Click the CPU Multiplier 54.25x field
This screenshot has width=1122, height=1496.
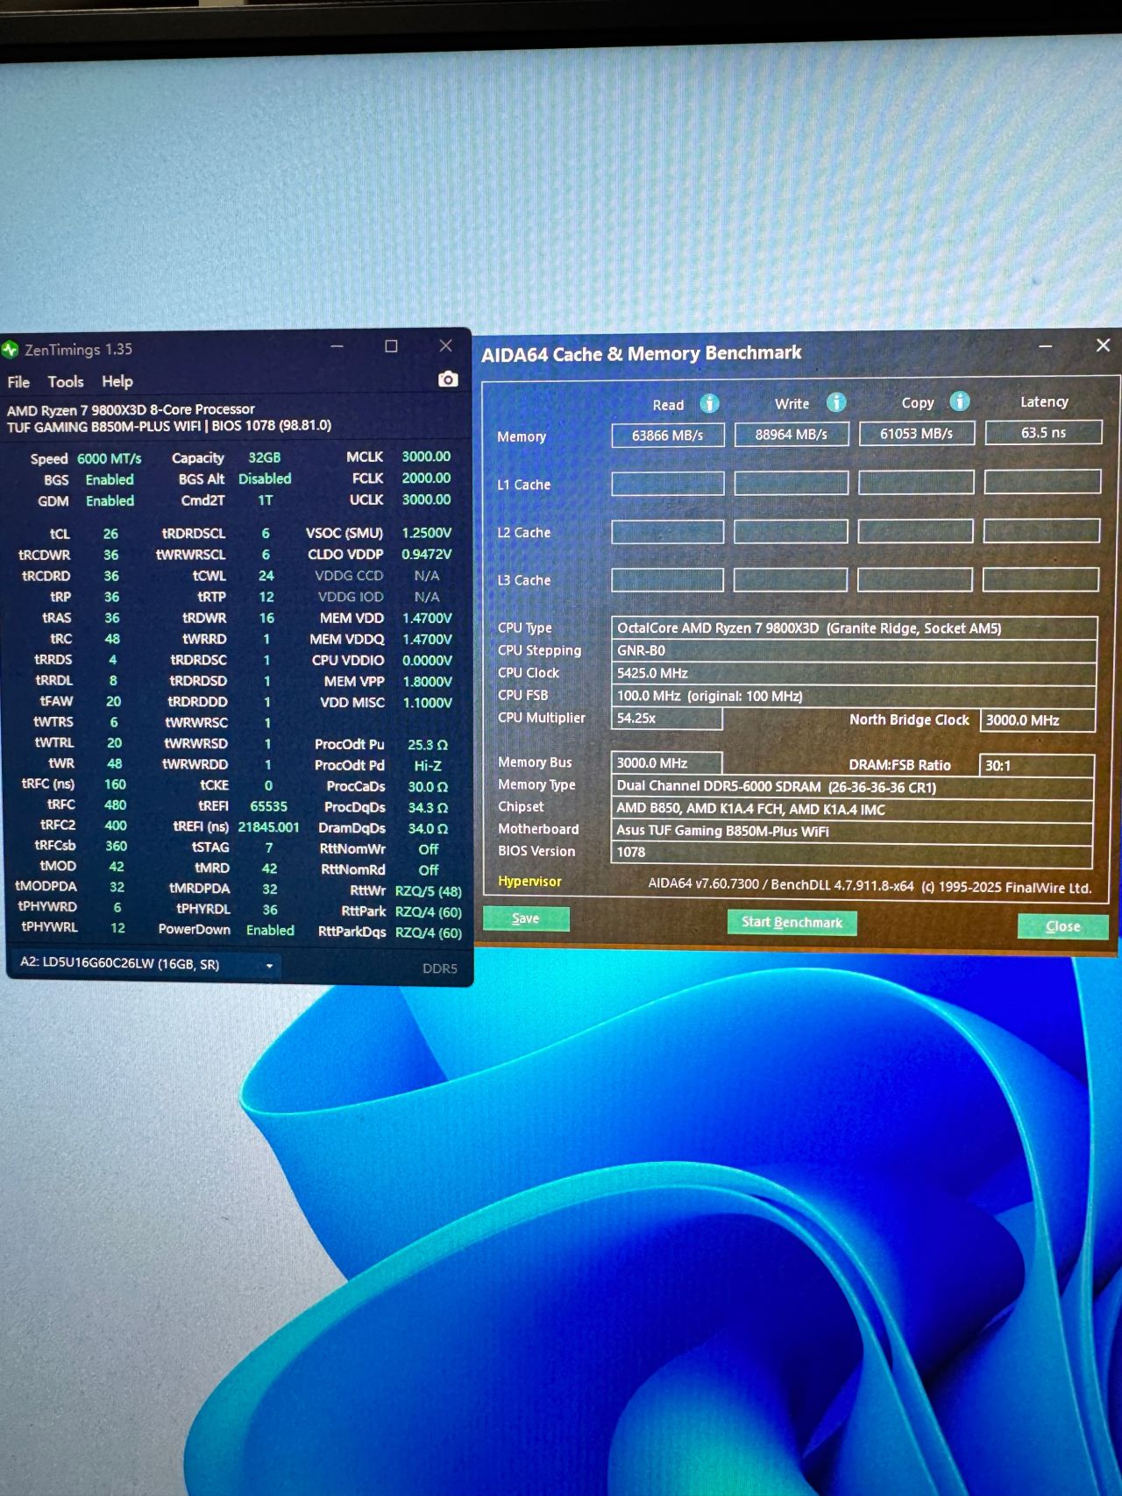click(x=666, y=718)
